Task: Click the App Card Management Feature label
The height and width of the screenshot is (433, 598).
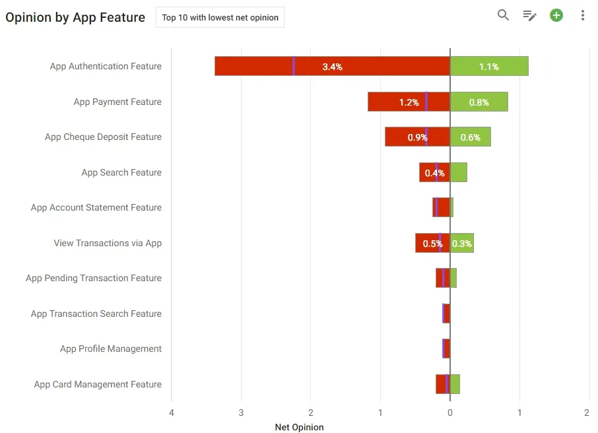Action: click(98, 384)
